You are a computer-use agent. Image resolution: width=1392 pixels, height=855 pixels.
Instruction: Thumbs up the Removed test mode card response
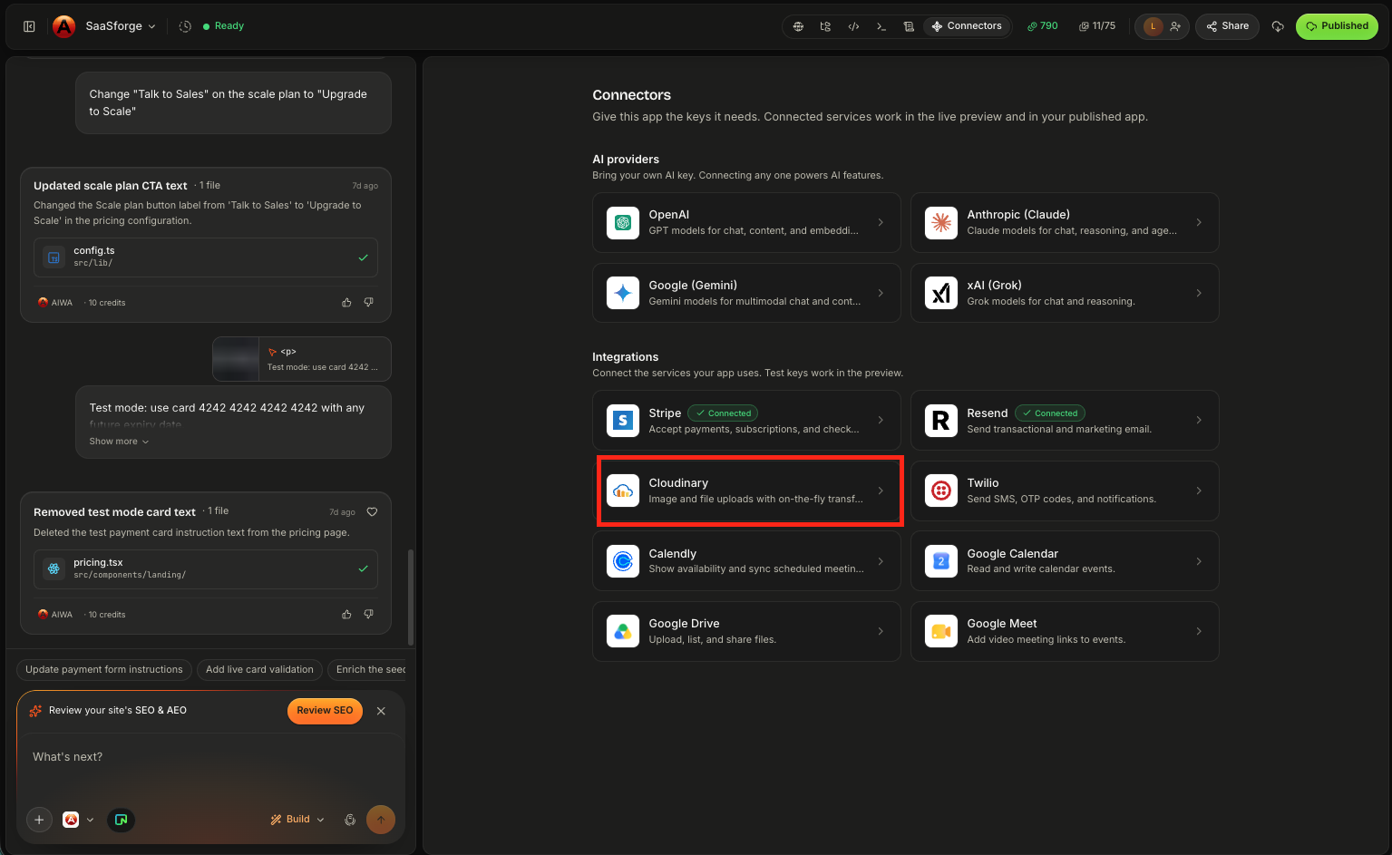point(346,615)
